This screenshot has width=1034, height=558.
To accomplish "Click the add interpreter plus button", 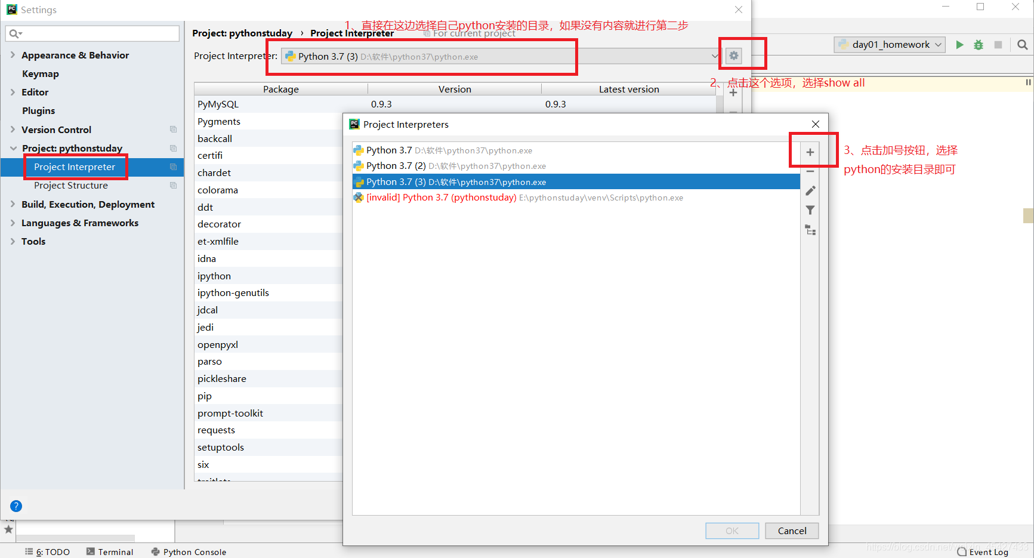I will [x=810, y=152].
